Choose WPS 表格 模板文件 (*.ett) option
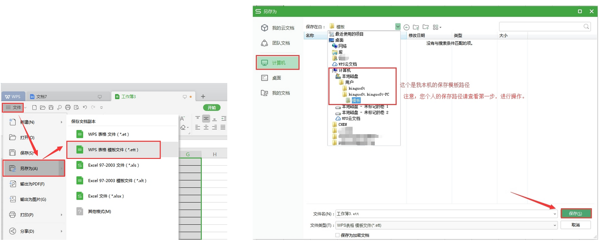 coord(113,150)
